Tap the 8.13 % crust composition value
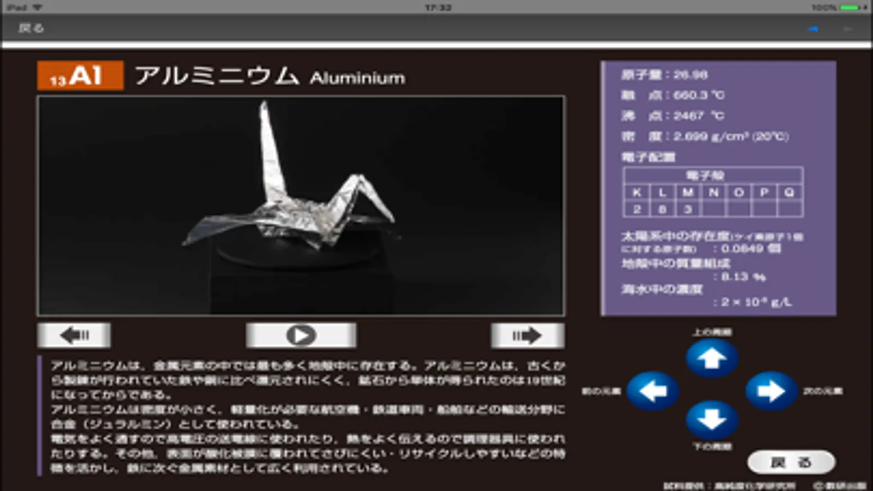The image size is (873, 491). point(743,277)
